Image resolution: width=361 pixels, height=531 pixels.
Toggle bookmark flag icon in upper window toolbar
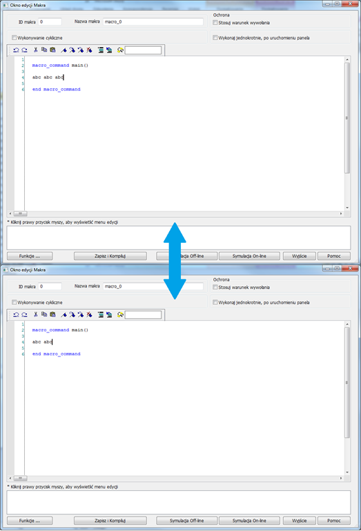pos(64,50)
